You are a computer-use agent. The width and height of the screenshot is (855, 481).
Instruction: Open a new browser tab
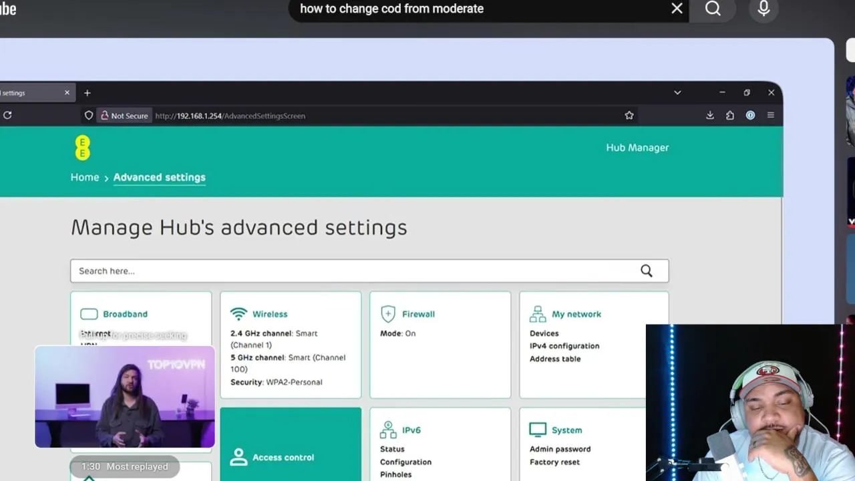[x=87, y=93]
